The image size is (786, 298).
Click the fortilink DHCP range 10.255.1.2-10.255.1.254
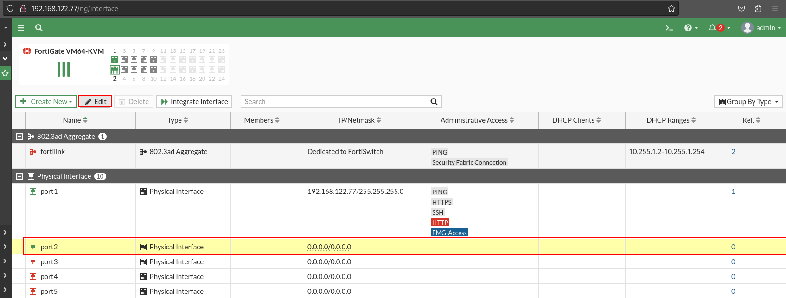(666, 152)
